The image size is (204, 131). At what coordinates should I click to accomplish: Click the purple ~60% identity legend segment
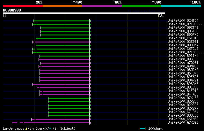point(102,6)
